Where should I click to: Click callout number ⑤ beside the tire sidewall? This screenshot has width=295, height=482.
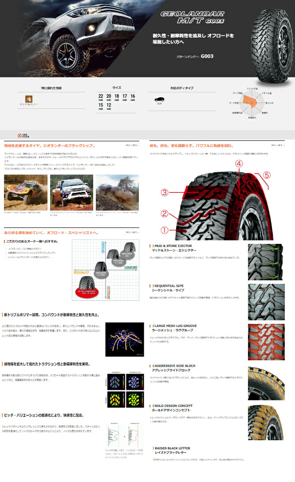point(267,175)
